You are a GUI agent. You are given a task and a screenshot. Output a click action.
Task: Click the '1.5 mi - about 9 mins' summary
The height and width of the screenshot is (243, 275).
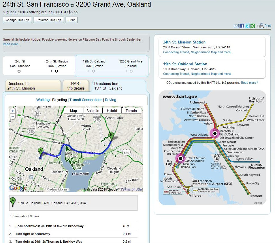[25, 216]
